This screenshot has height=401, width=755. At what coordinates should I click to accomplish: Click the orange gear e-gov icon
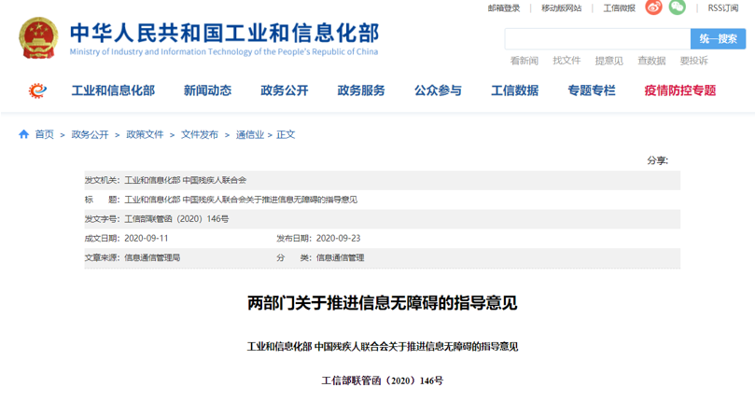(x=37, y=90)
